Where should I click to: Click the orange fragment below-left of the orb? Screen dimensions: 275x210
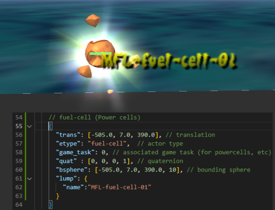84,71
